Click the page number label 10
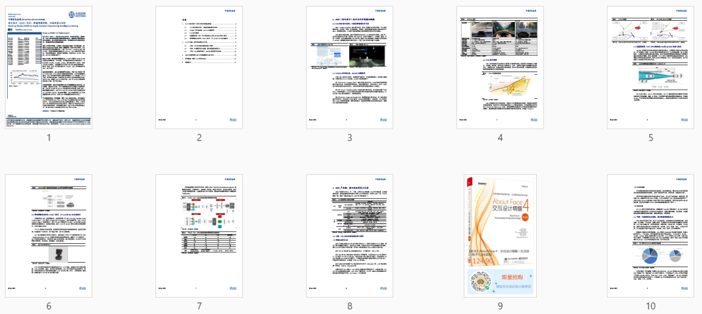 650,306
